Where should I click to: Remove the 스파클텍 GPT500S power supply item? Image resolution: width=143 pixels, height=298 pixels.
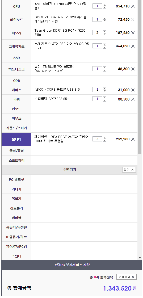(x=133, y=99)
